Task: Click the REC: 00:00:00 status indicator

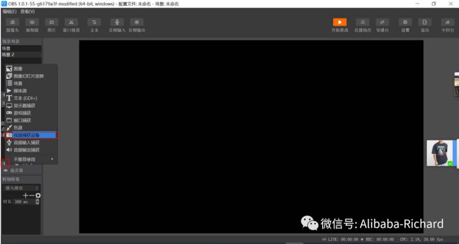Action: click(377, 239)
